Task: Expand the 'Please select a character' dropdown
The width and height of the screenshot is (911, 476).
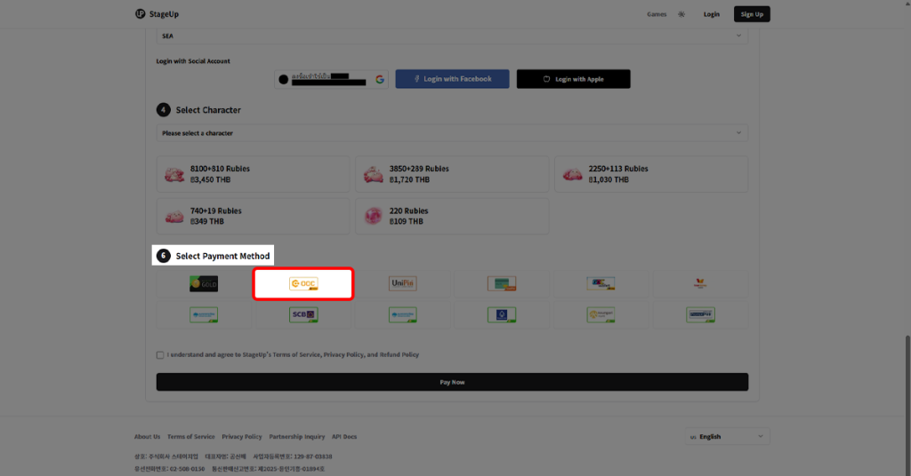Action: (x=452, y=133)
